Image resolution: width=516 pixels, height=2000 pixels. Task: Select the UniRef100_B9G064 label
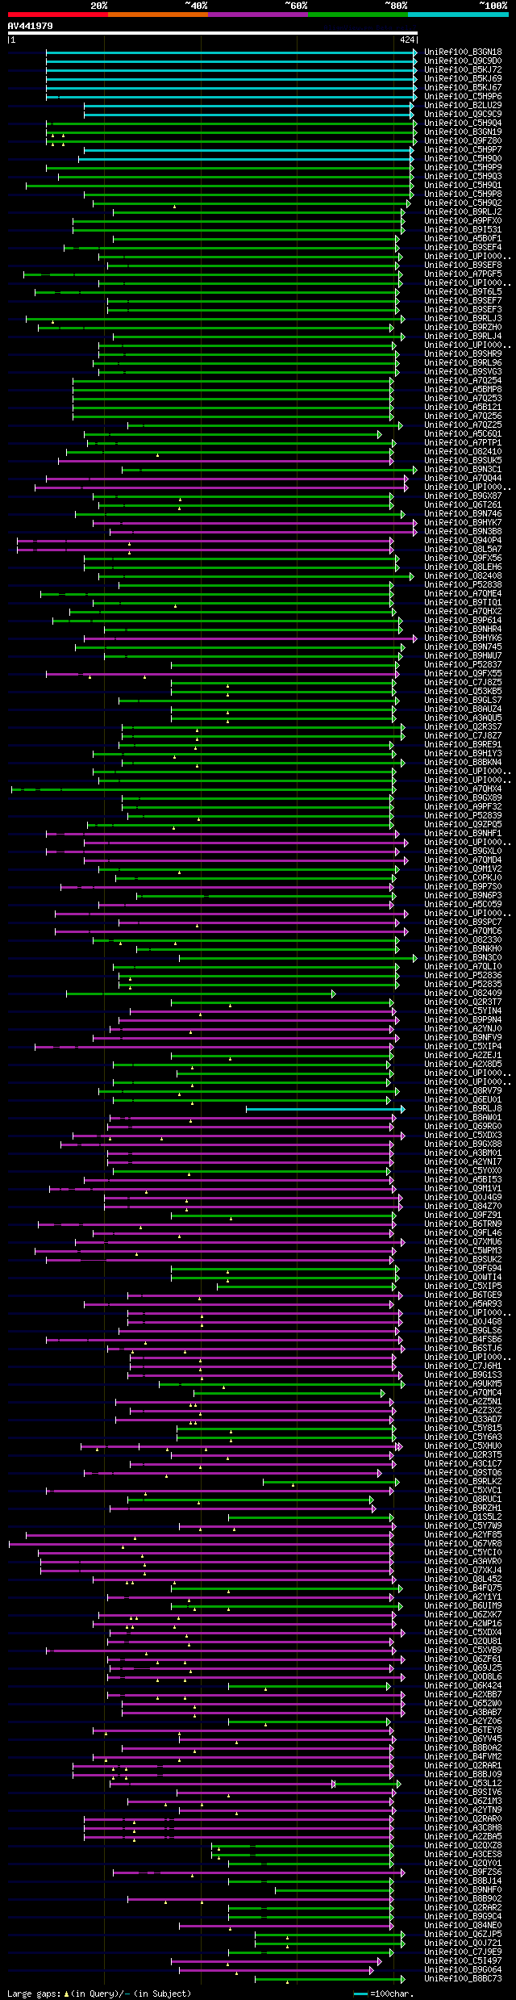pyautogui.click(x=463, y=1970)
